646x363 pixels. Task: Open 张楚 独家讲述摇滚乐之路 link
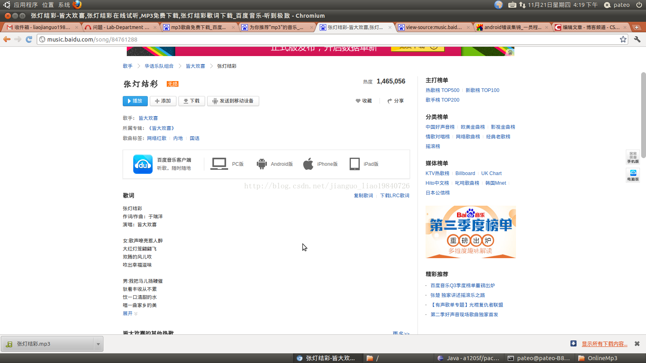[457, 295]
